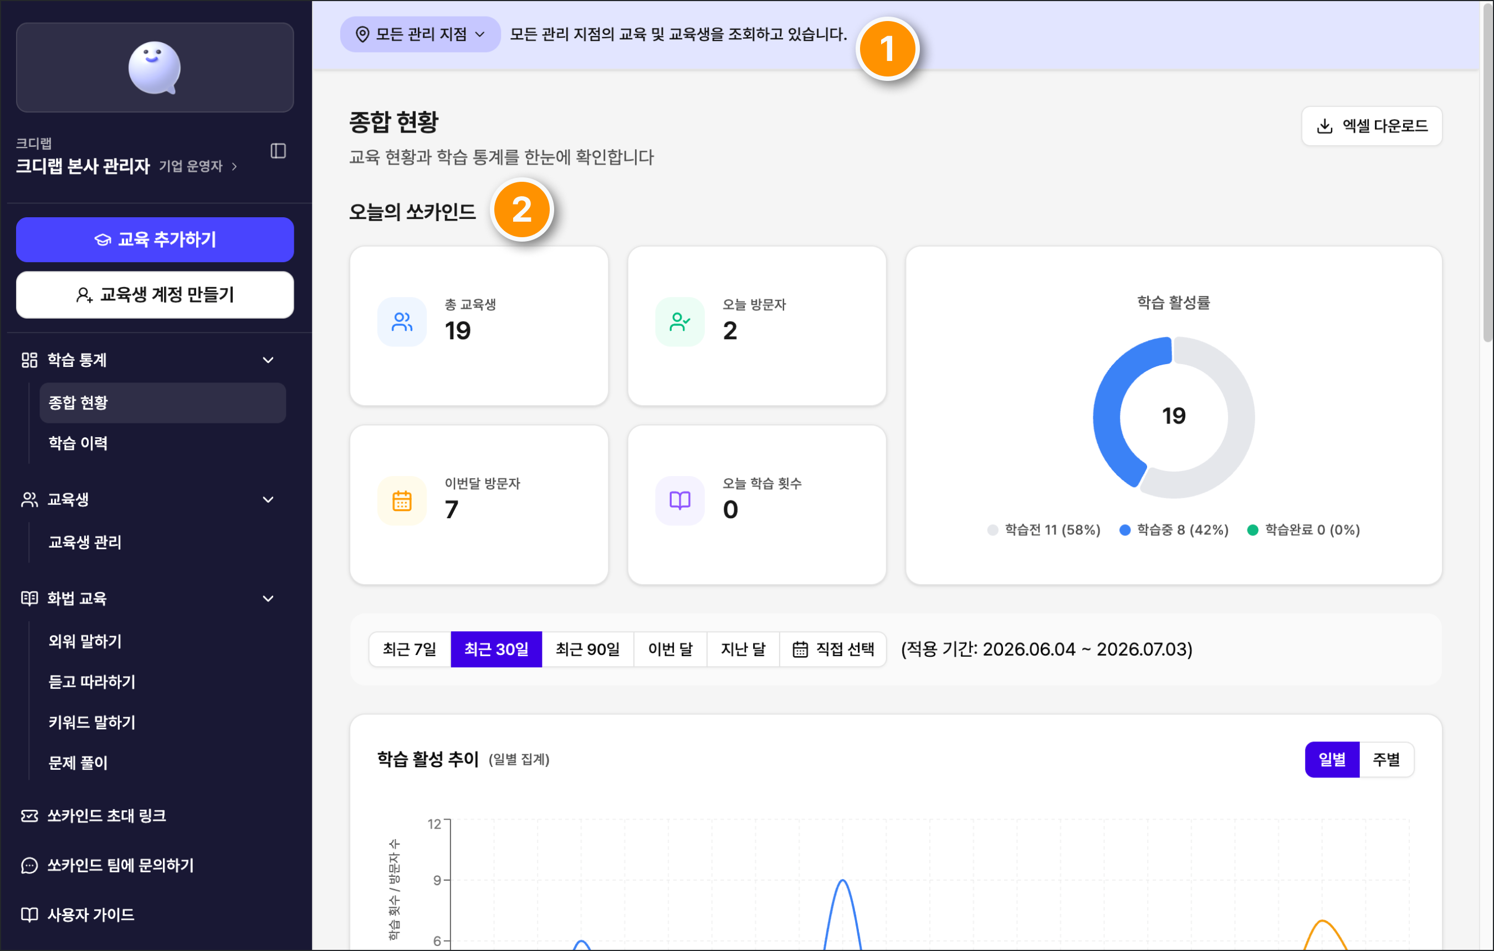The image size is (1494, 951).
Task: Click the download icon on 엑셀 다운로드
Action: 1324,126
